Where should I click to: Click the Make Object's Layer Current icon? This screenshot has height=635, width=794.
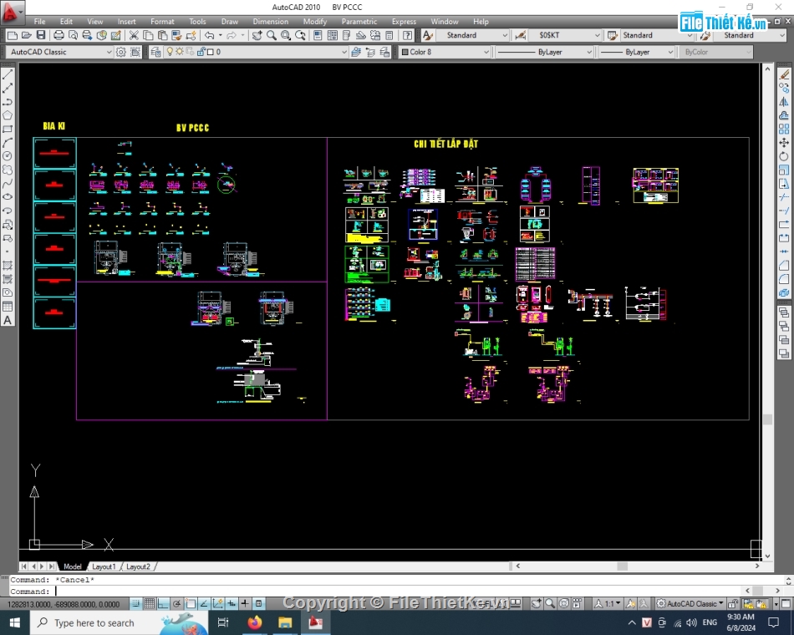(x=356, y=52)
